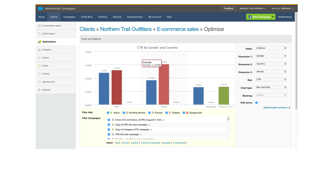Go to the Tracking menu item

[102, 17]
